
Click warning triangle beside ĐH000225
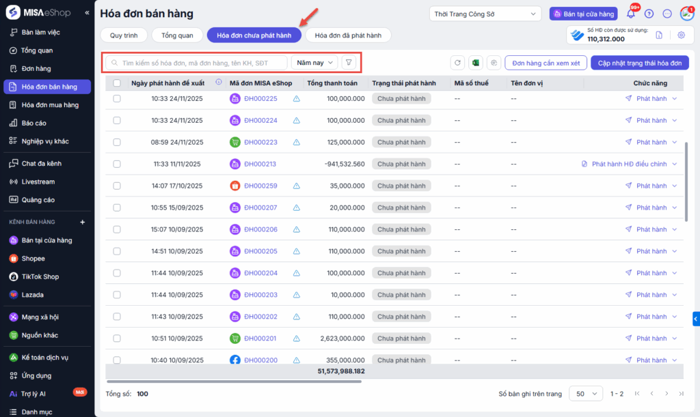[296, 99]
